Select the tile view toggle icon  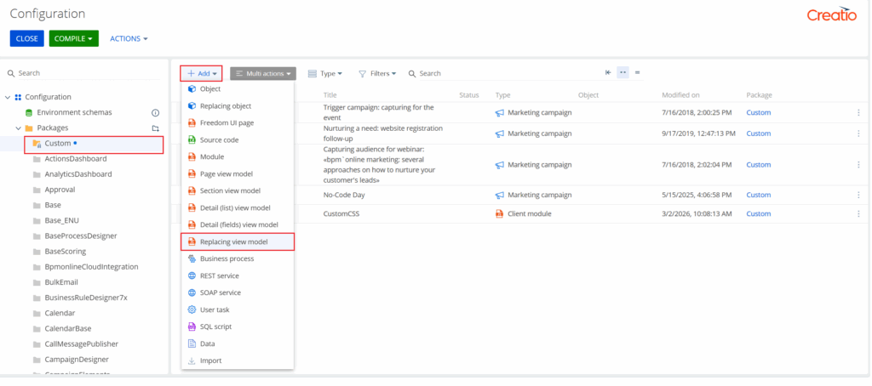(x=622, y=73)
